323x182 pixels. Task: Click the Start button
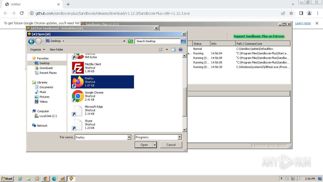coord(7,179)
